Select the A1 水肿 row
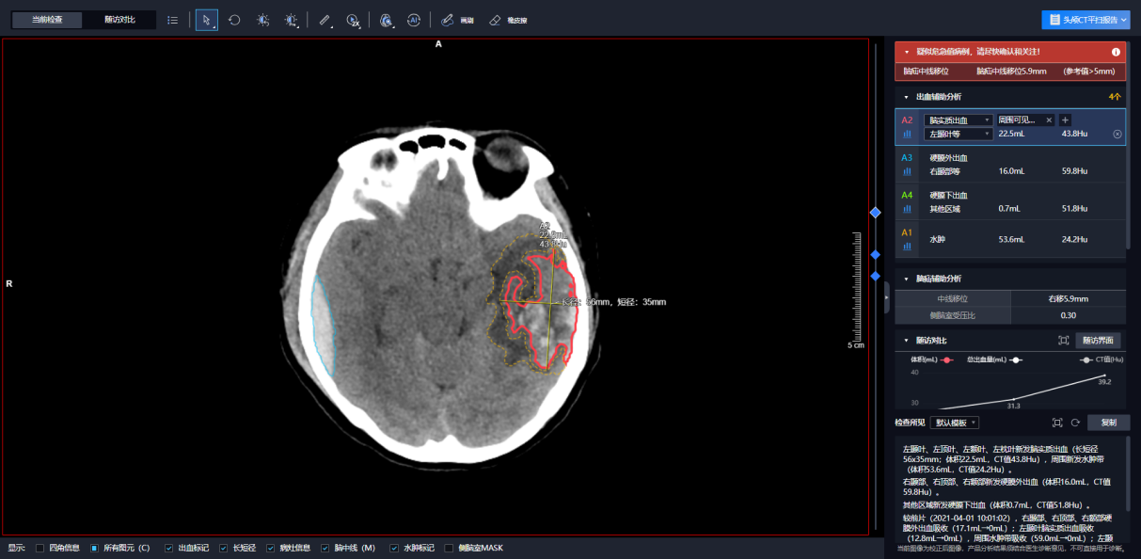 (x=1010, y=238)
